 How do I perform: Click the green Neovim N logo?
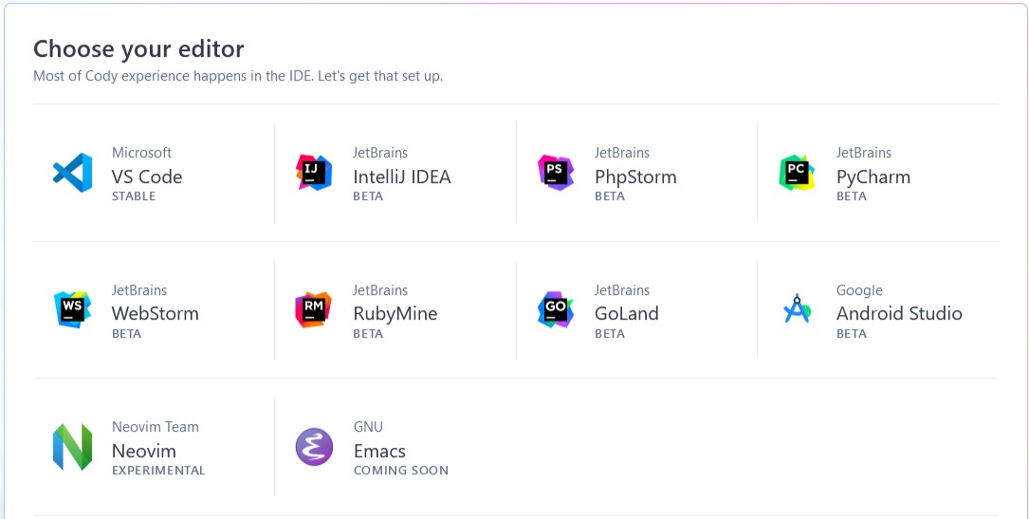click(x=72, y=447)
